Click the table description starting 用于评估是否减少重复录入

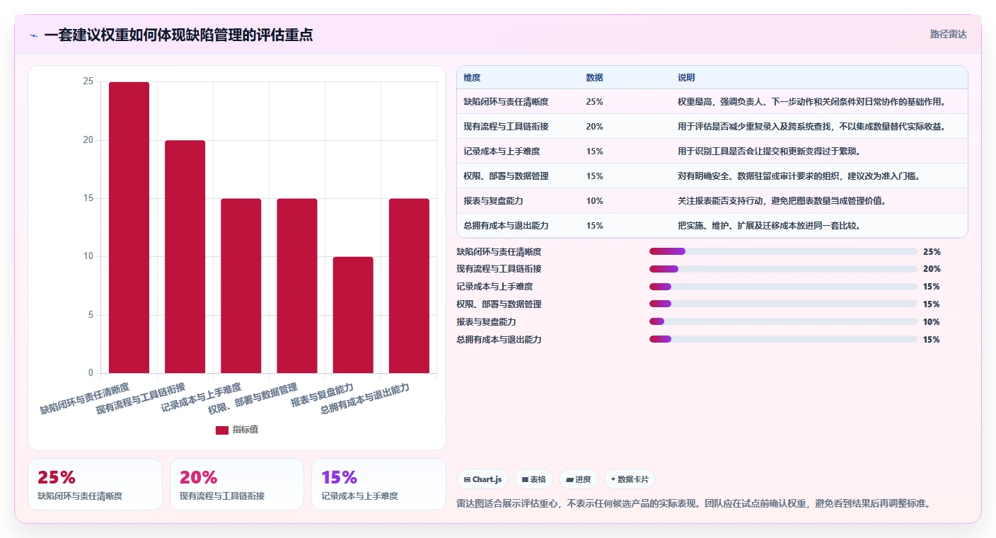click(812, 127)
